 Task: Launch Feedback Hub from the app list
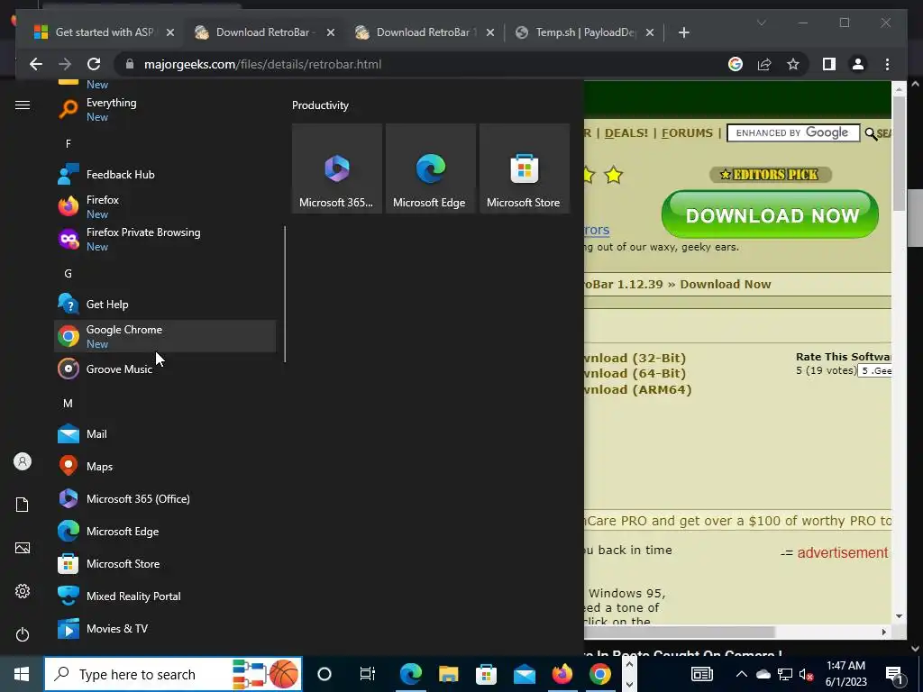[165, 174]
